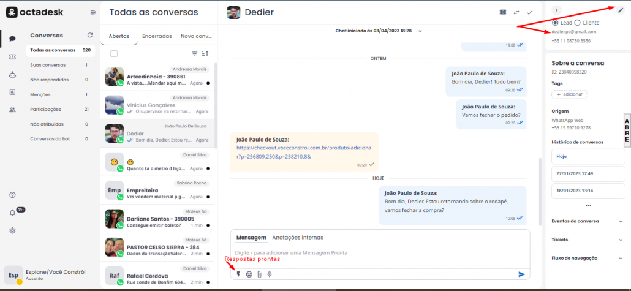Click the adicionar tag button

coord(569,94)
